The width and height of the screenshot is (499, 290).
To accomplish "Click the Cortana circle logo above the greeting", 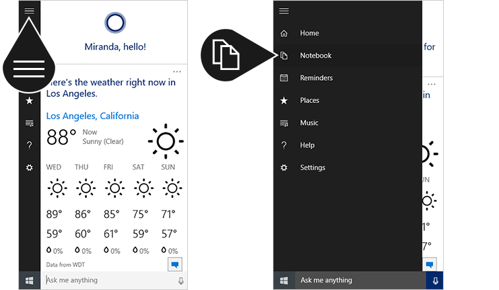I will (115, 24).
